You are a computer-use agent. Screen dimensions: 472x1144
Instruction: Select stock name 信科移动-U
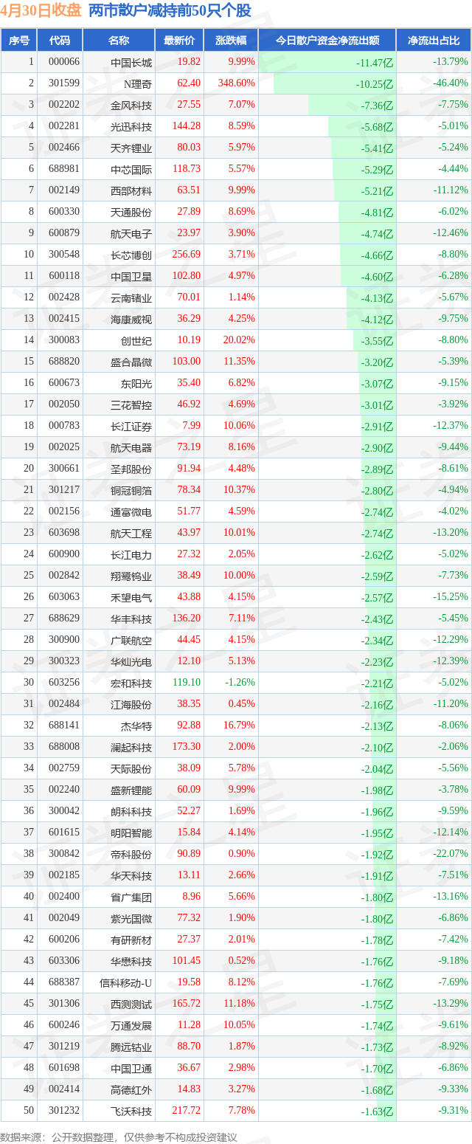[125, 982]
